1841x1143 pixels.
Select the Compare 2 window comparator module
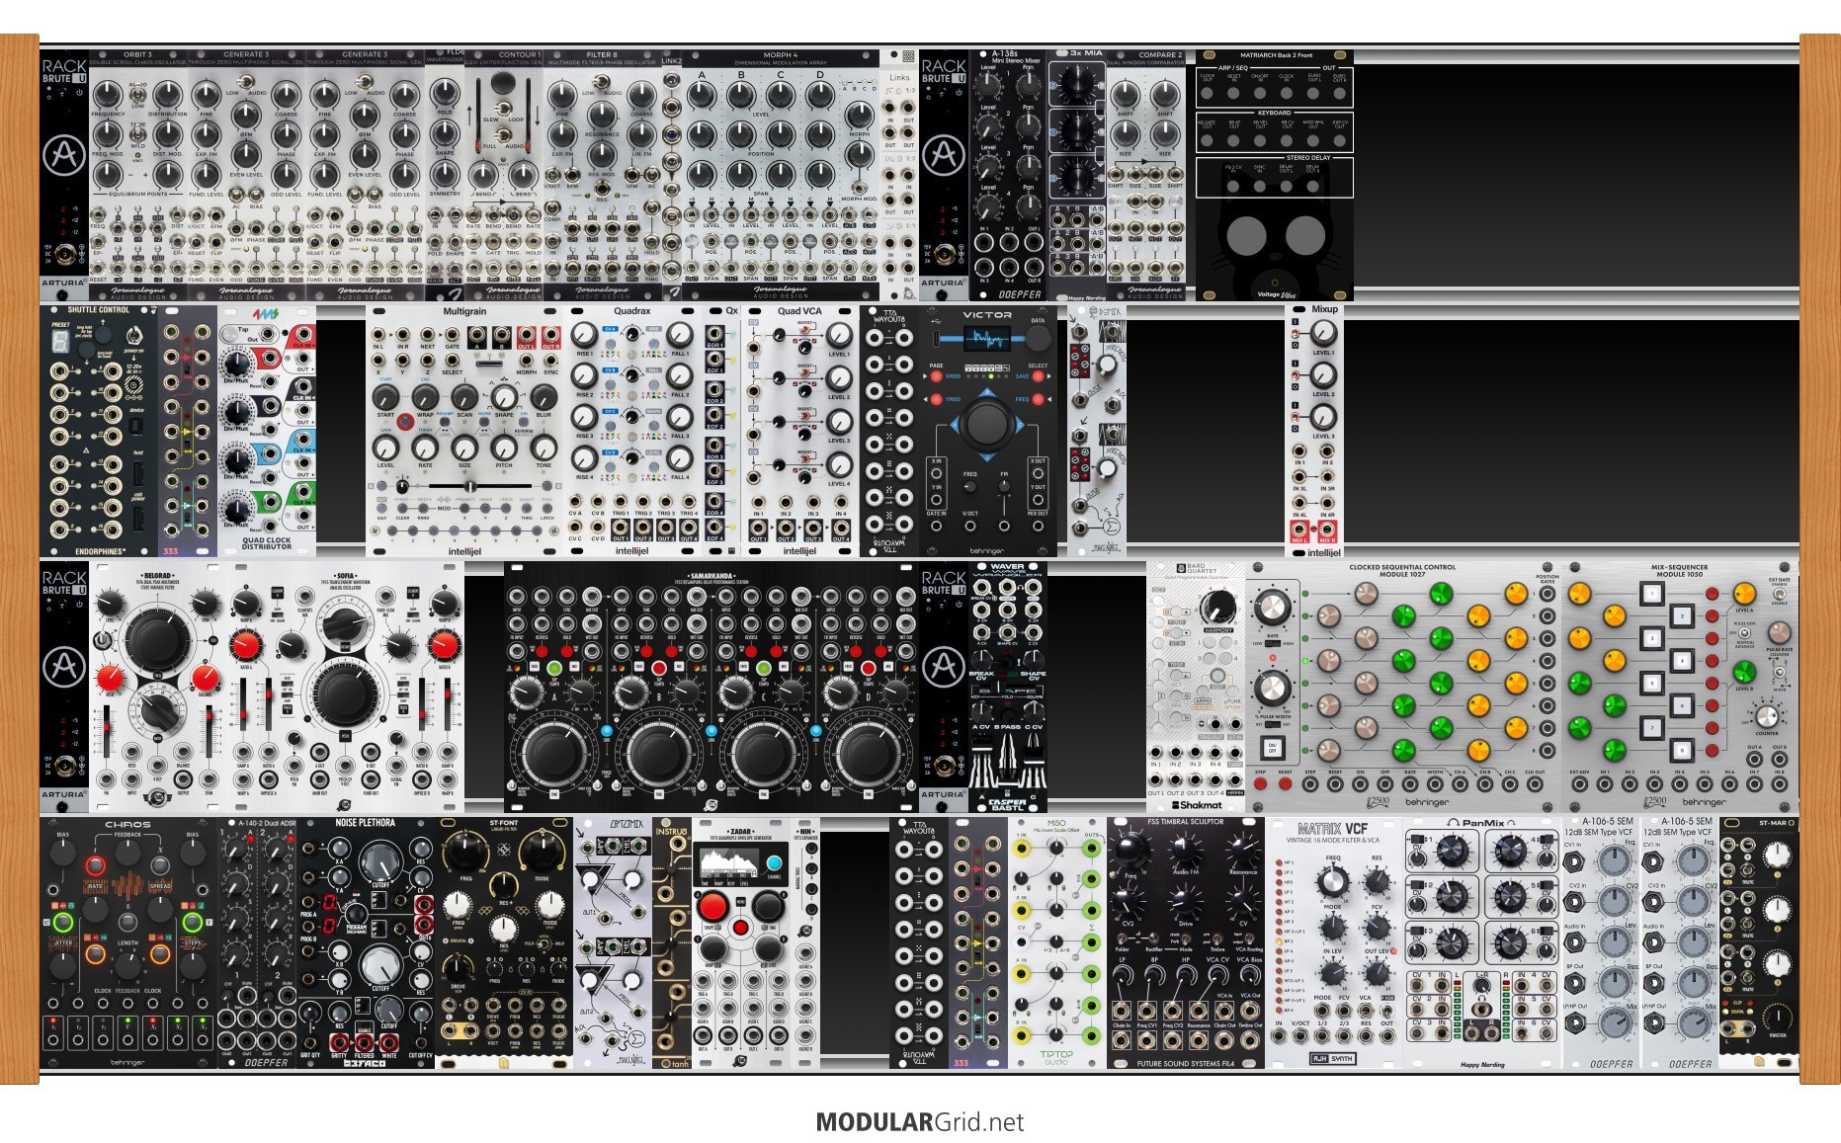coord(1146,175)
